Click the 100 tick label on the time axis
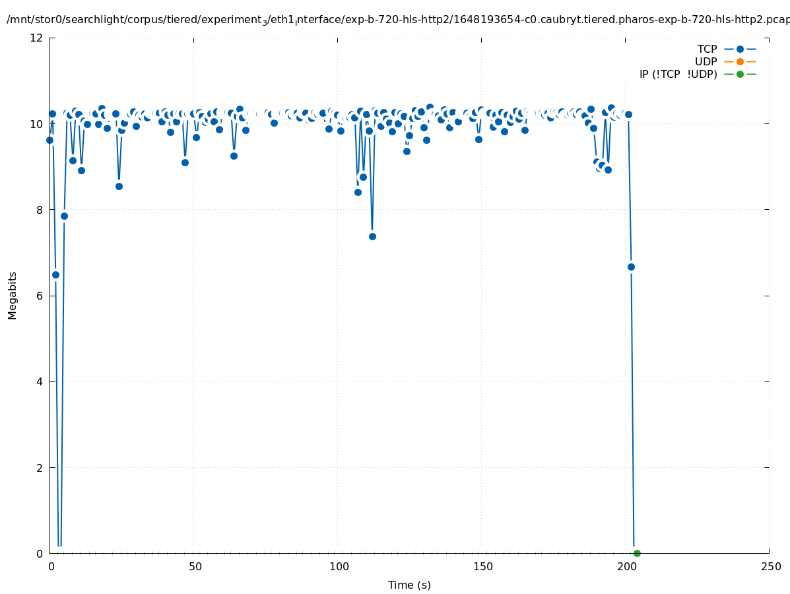 (339, 566)
